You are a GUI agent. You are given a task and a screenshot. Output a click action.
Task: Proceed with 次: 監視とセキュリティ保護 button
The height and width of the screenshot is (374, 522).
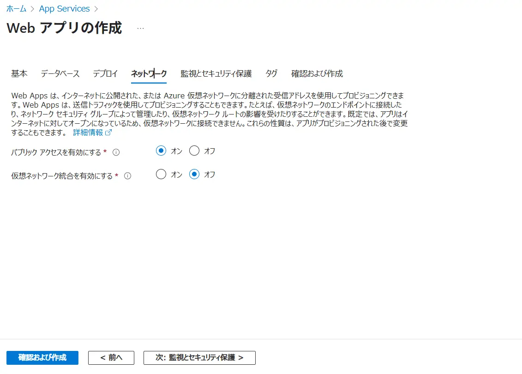click(x=199, y=357)
